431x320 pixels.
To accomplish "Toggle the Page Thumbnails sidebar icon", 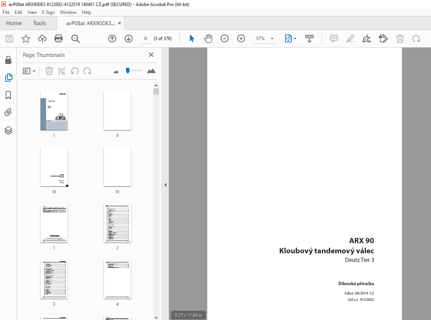I will pos(9,78).
